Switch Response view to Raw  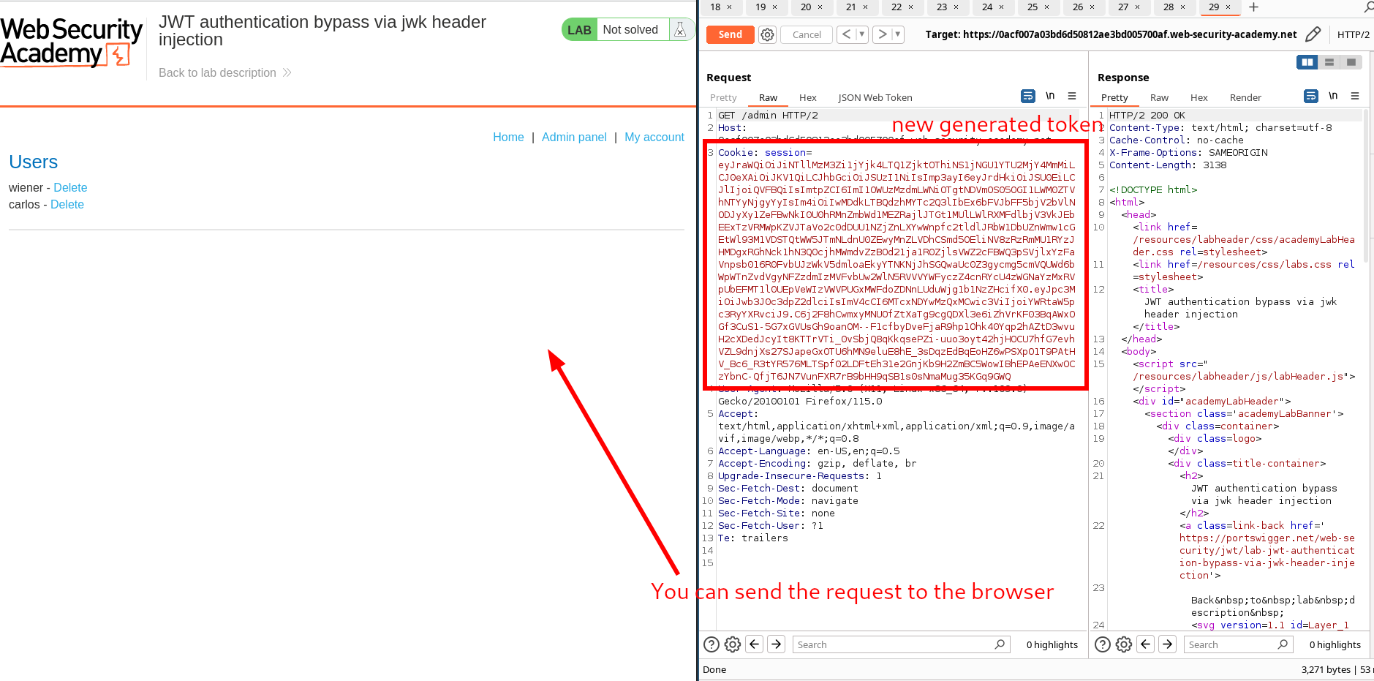pos(1159,97)
